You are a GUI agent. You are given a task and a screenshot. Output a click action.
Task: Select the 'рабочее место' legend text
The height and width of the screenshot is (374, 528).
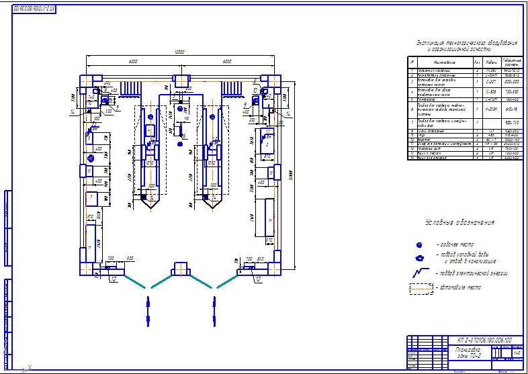pyautogui.click(x=455, y=246)
